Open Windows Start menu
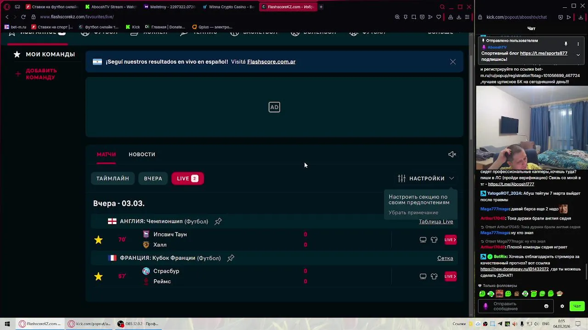588x330 pixels. coord(7,324)
